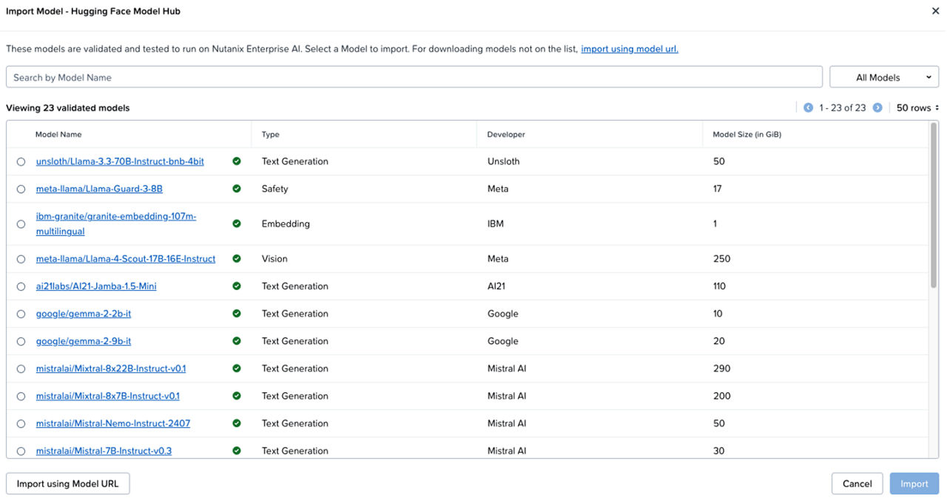Click the verified badge for mistralai/Mixtral-8x22B-Instruct-v0.1
Screen dimensions: 947x501
tap(237, 368)
